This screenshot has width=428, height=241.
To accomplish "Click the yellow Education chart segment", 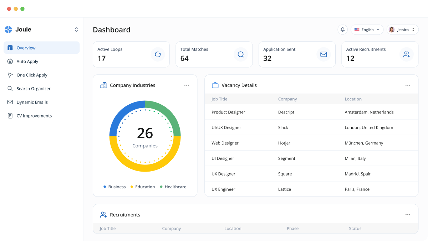I will 145,167.
